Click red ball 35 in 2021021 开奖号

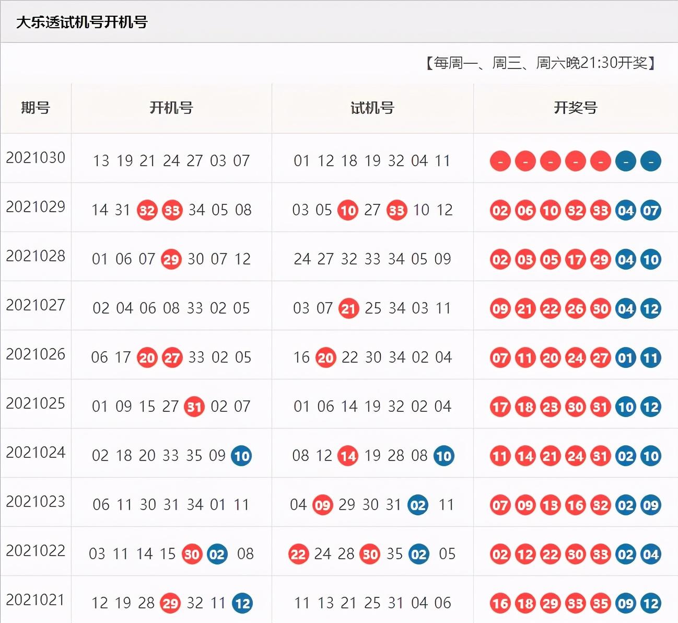[601, 604]
